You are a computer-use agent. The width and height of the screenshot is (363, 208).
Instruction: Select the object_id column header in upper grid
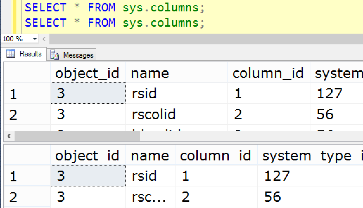click(x=87, y=74)
